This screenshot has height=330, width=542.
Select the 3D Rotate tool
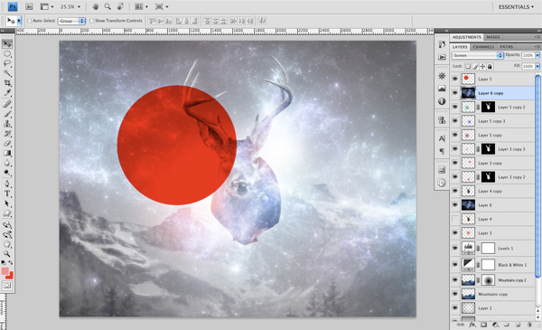[x=7, y=225]
